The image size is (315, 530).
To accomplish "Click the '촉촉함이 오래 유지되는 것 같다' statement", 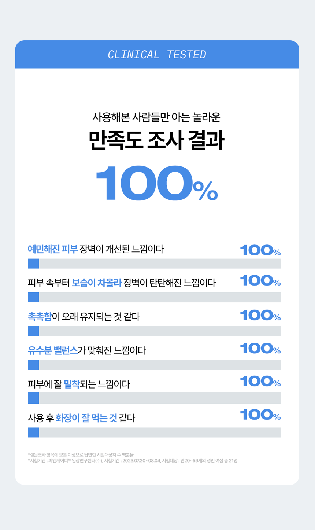I will pyautogui.click(x=84, y=316).
